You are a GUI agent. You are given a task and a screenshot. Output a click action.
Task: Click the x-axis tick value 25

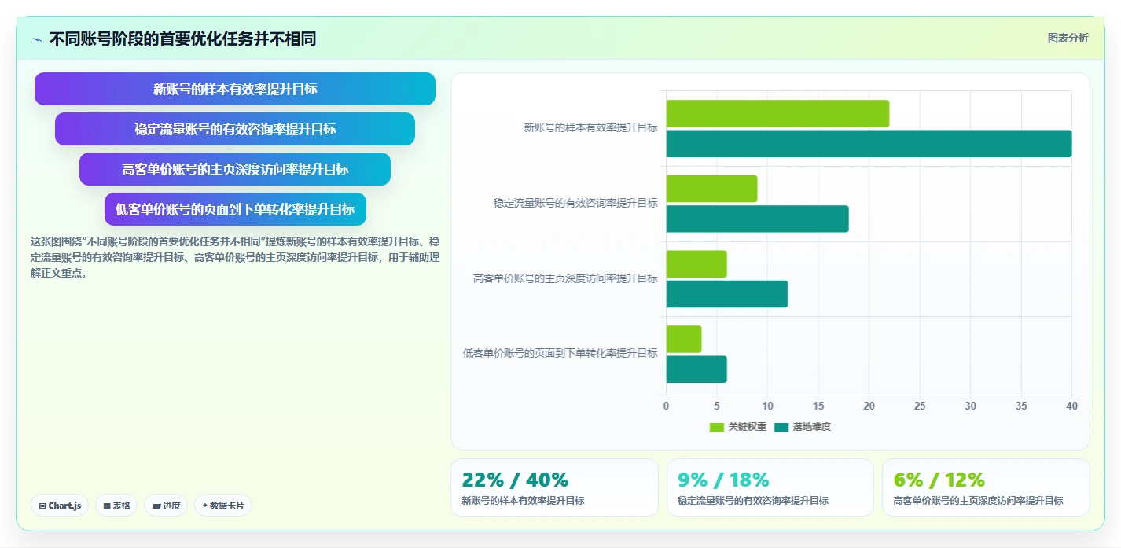pos(920,406)
